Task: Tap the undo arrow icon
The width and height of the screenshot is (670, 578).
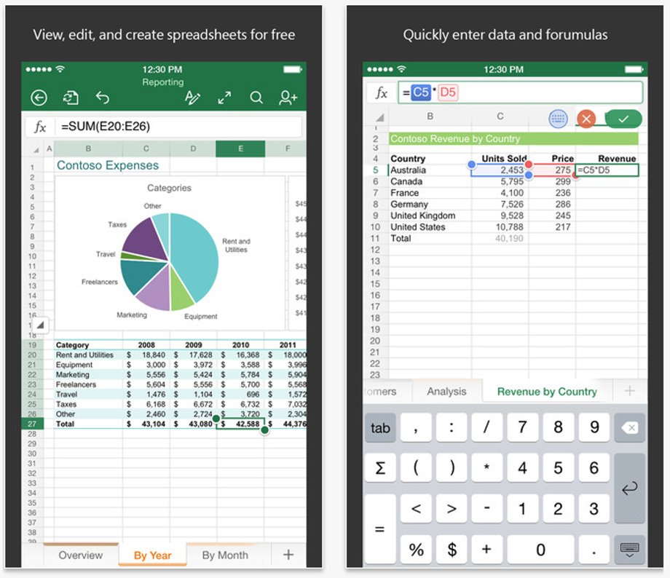Action: click(x=103, y=98)
